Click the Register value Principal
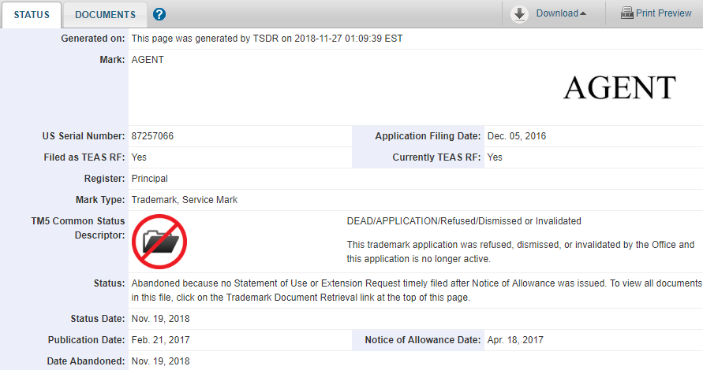This screenshot has height=370, width=703. click(x=149, y=179)
